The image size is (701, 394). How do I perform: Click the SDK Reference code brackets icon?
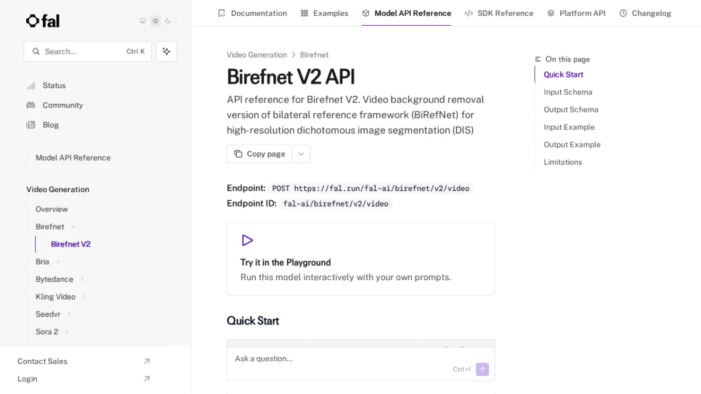(469, 13)
